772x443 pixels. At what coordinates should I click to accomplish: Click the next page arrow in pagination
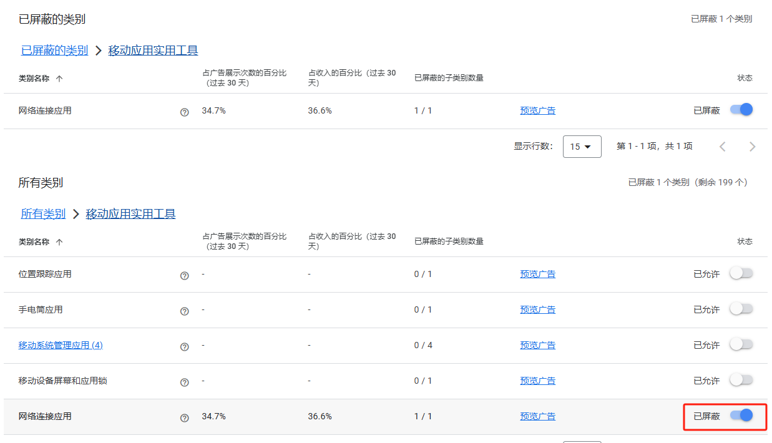coord(752,146)
